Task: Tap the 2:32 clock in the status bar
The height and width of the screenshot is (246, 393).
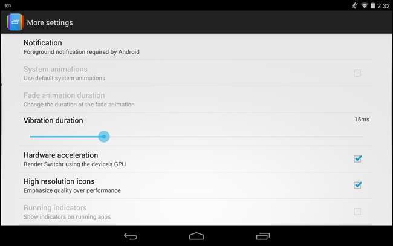Action: click(383, 6)
